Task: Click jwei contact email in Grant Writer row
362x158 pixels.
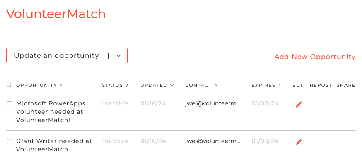Action: [x=213, y=141]
